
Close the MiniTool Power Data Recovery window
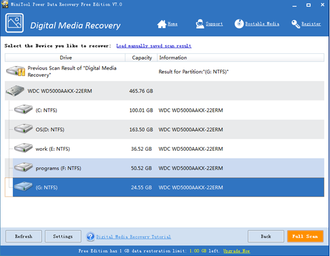click(x=322, y=4)
